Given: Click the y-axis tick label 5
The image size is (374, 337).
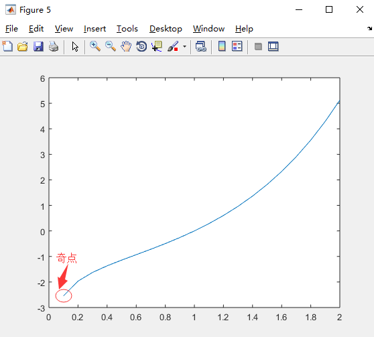Looking at the screenshot, I should pyautogui.click(x=42, y=104).
